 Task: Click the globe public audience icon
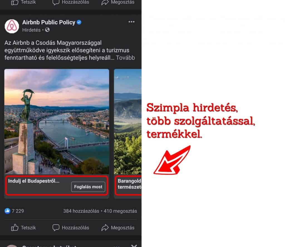click(47, 30)
